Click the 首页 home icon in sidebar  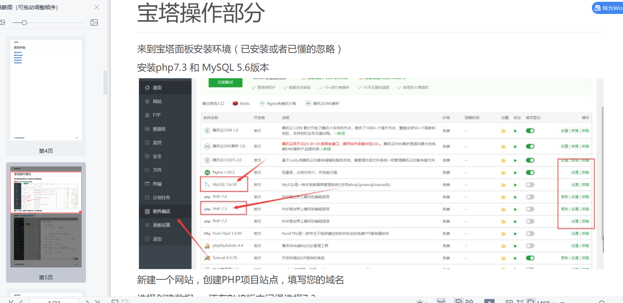[x=148, y=88]
